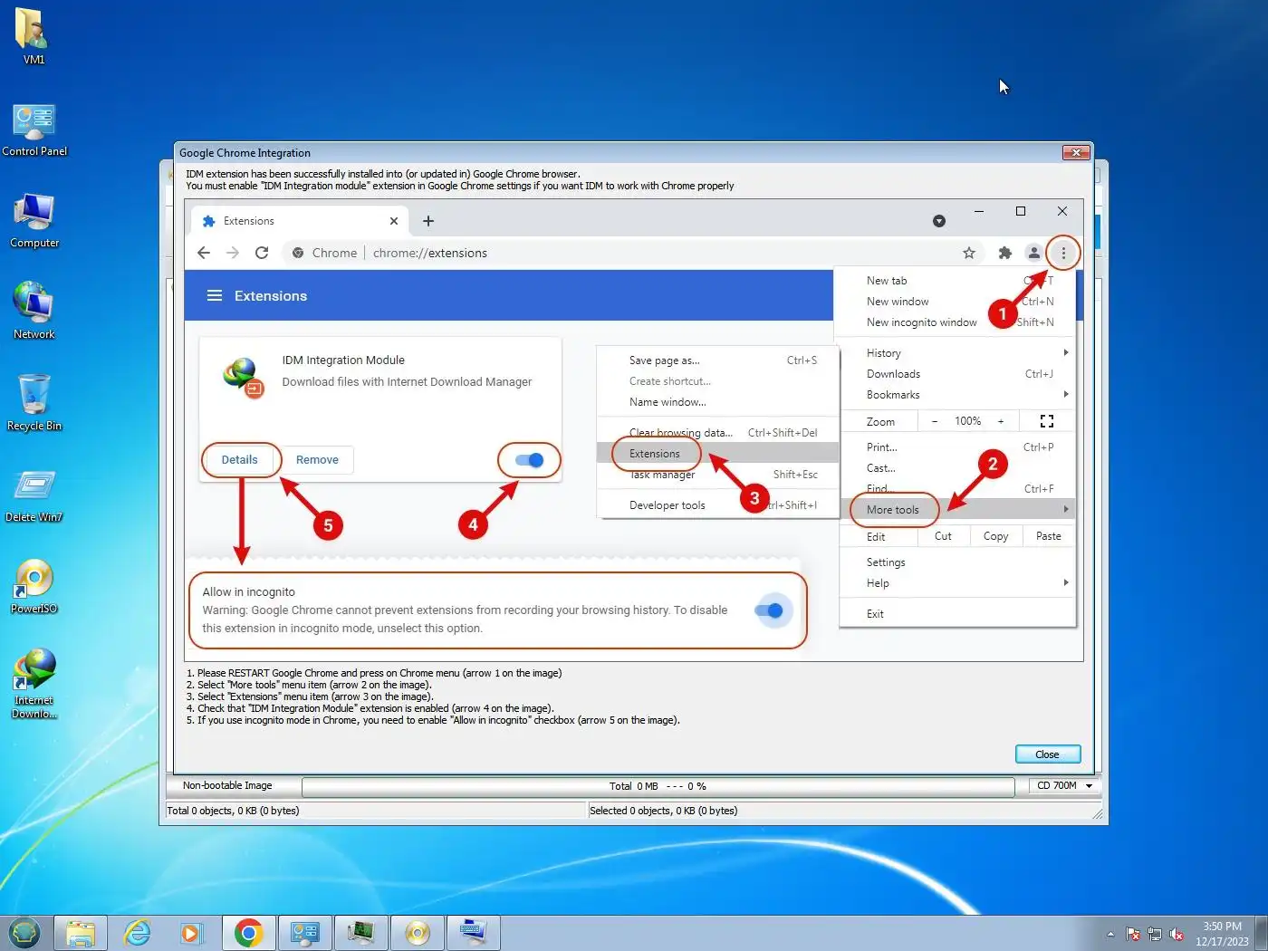Close the Google Chrome Integration dialog with Close button
1268x951 pixels.
click(1047, 754)
